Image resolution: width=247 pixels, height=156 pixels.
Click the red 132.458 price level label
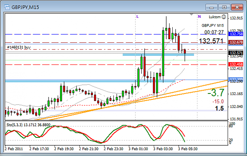pos(236,65)
